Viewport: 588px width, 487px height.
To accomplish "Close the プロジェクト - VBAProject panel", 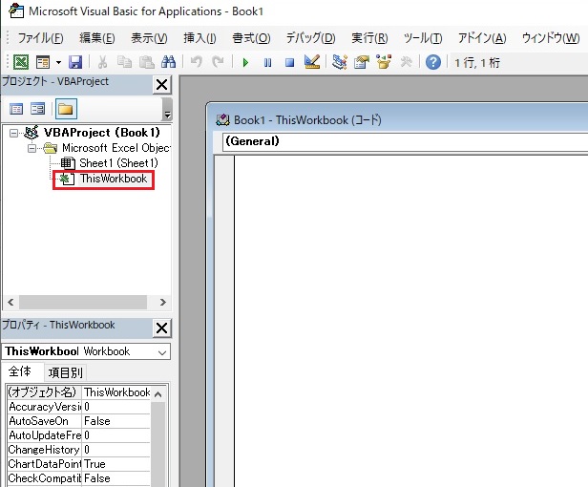I will pos(162,85).
